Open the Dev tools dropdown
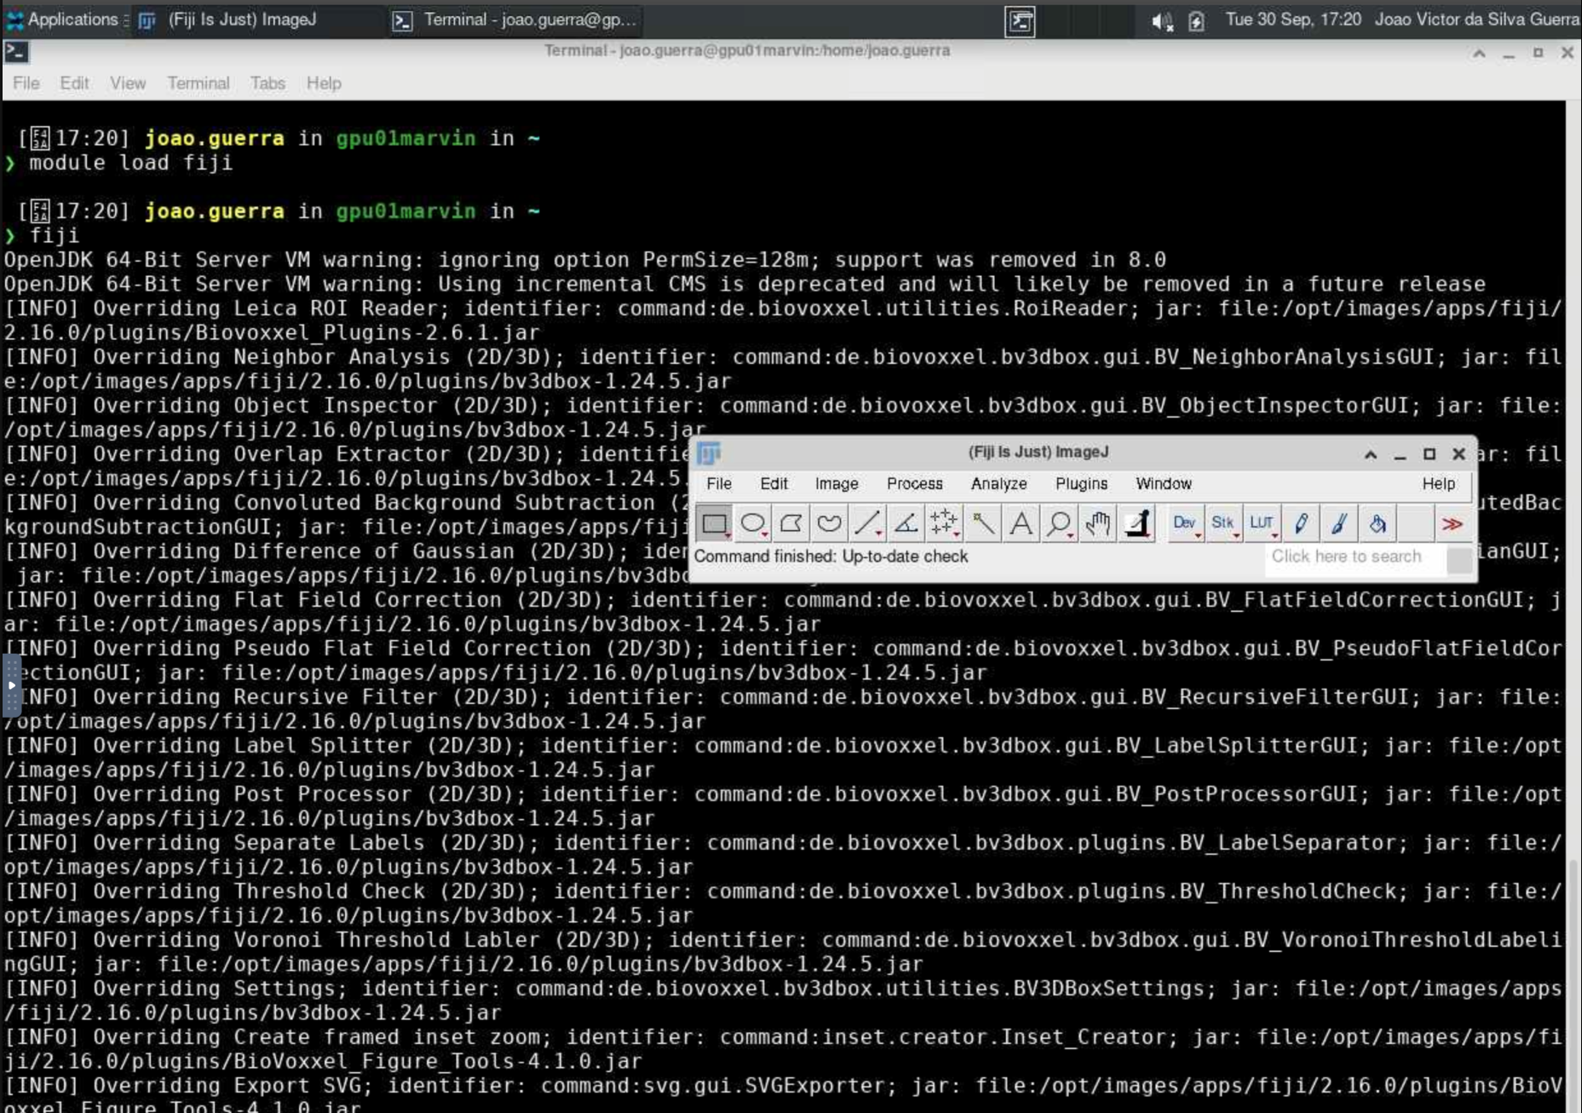The image size is (1582, 1113). click(x=1184, y=523)
